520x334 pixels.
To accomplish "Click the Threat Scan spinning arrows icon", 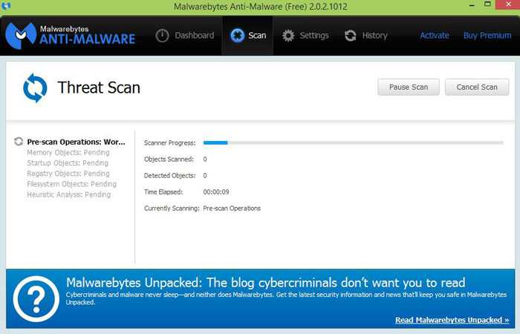I will [x=35, y=88].
